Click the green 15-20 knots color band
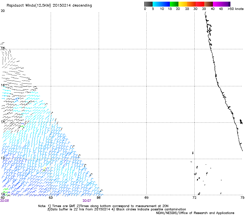The height and width of the screenshot is (215, 245). tap(174, 4)
